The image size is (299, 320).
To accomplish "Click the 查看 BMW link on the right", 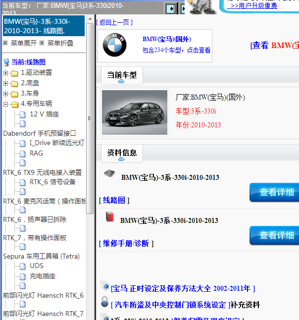I will click(275, 45).
